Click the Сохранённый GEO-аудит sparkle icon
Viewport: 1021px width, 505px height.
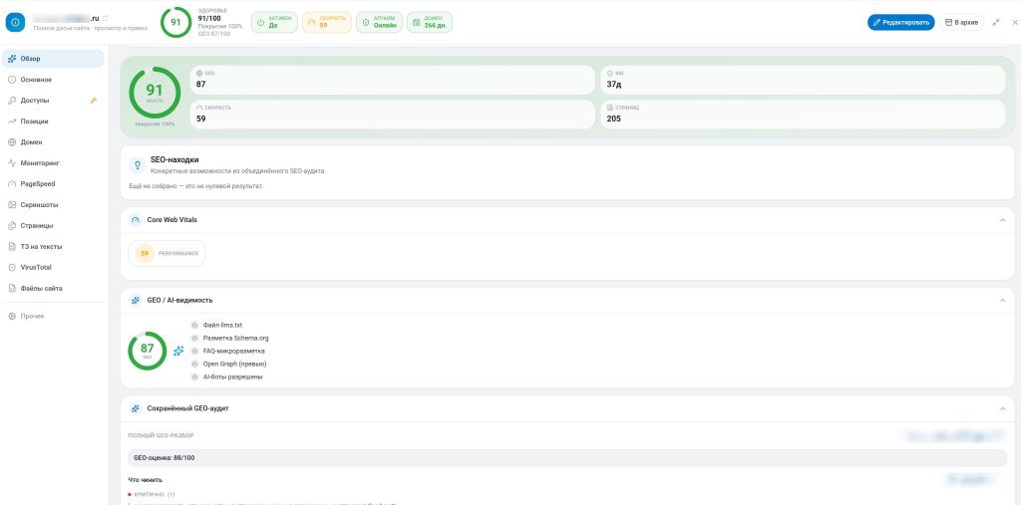point(136,408)
